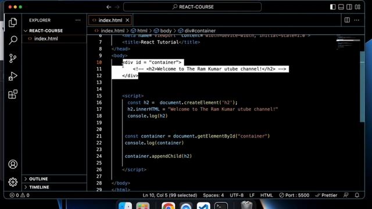This screenshot has width=372, height=209.
Task: Change file encoding UTF-8
Action: pyautogui.click(x=237, y=195)
